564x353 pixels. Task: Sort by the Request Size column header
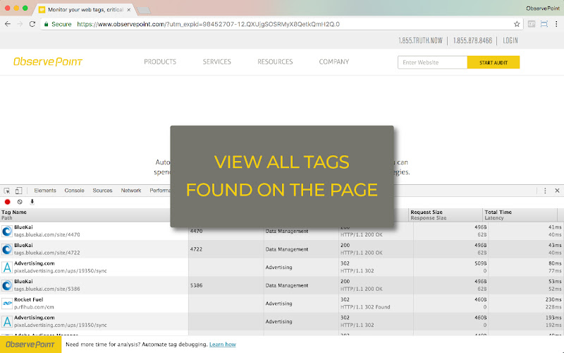[427, 213]
